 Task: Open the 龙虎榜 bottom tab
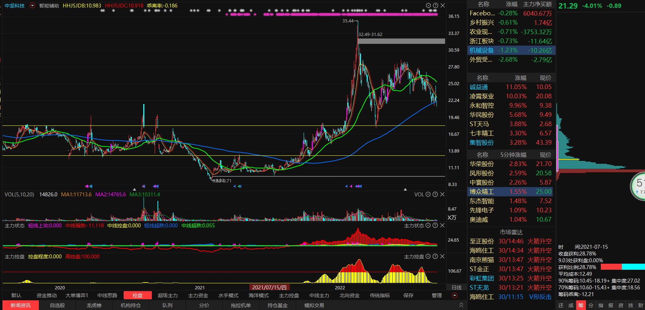pyautogui.click(x=94, y=305)
